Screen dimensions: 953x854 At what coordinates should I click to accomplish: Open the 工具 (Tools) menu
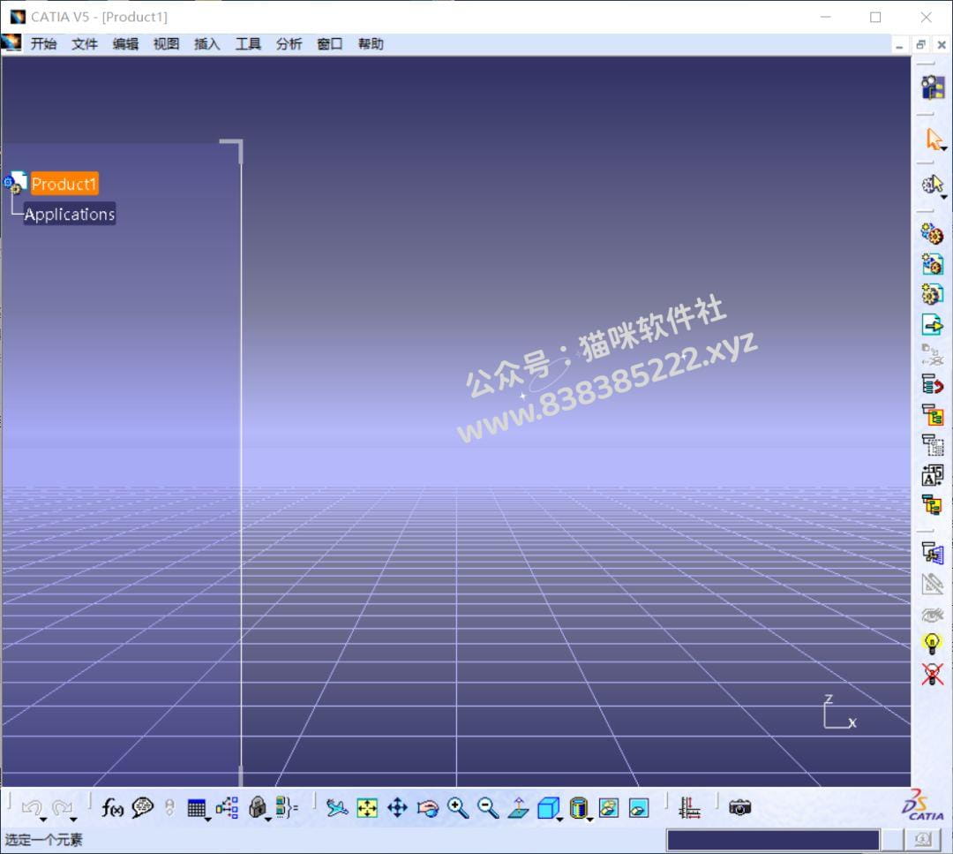[x=248, y=44]
